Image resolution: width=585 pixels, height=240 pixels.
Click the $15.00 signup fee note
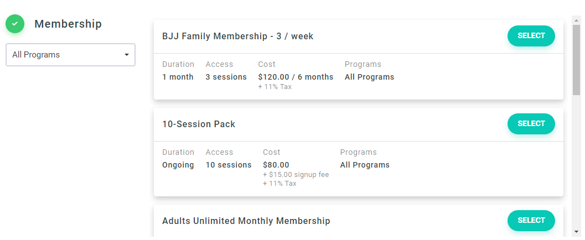[x=296, y=175]
